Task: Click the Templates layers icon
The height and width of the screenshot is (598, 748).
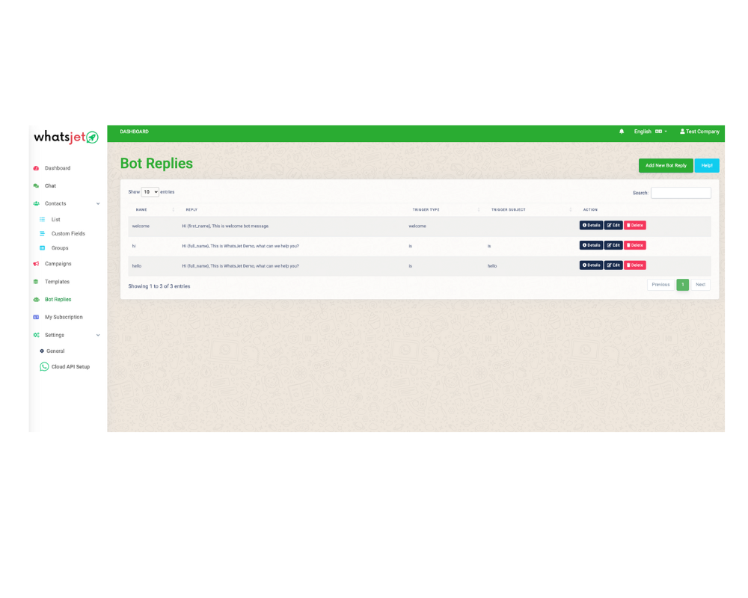Action: click(36, 282)
